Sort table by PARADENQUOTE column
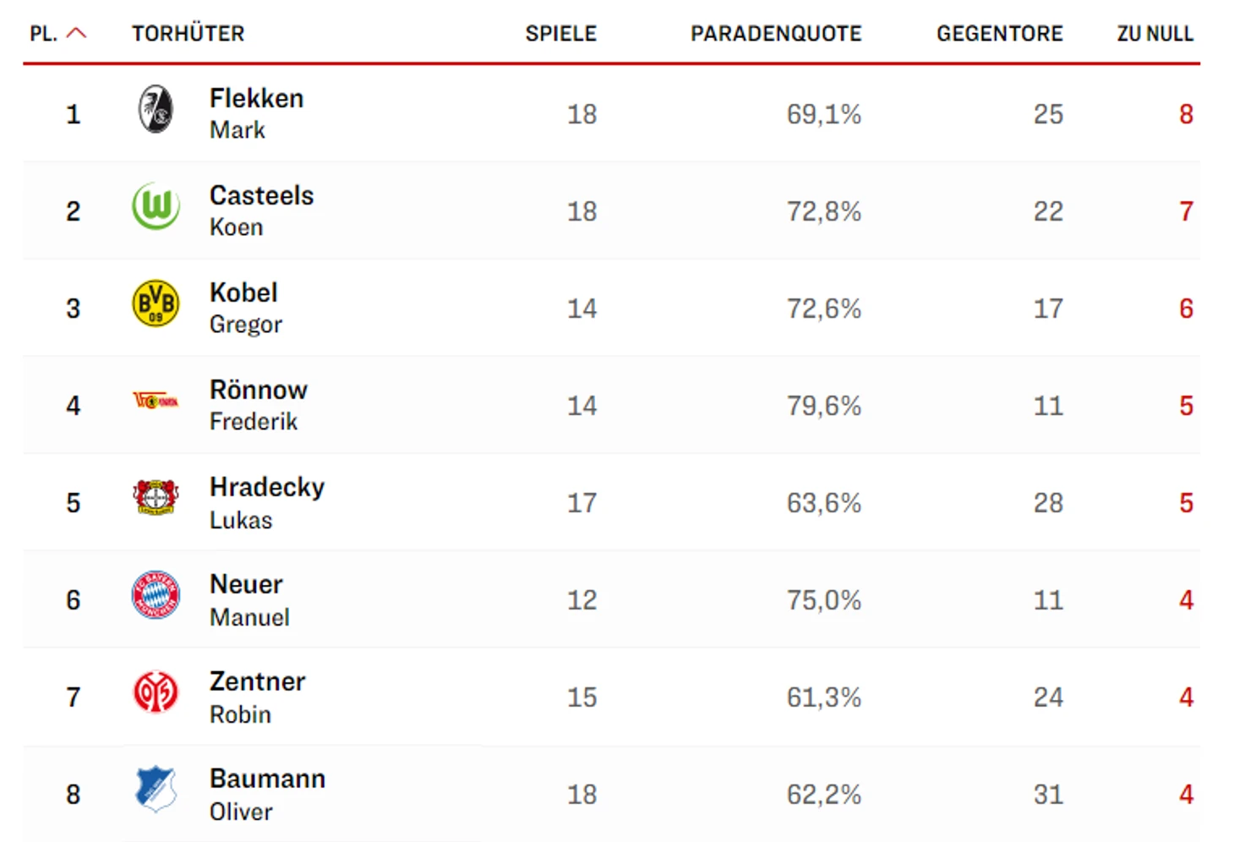The width and height of the screenshot is (1234, 842). pos(776,34)
